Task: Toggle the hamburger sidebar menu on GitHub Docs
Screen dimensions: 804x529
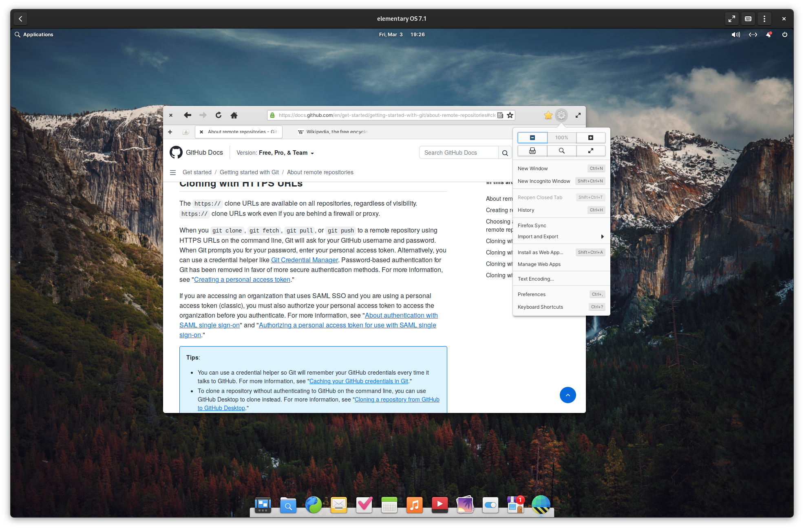Action: 173,172
